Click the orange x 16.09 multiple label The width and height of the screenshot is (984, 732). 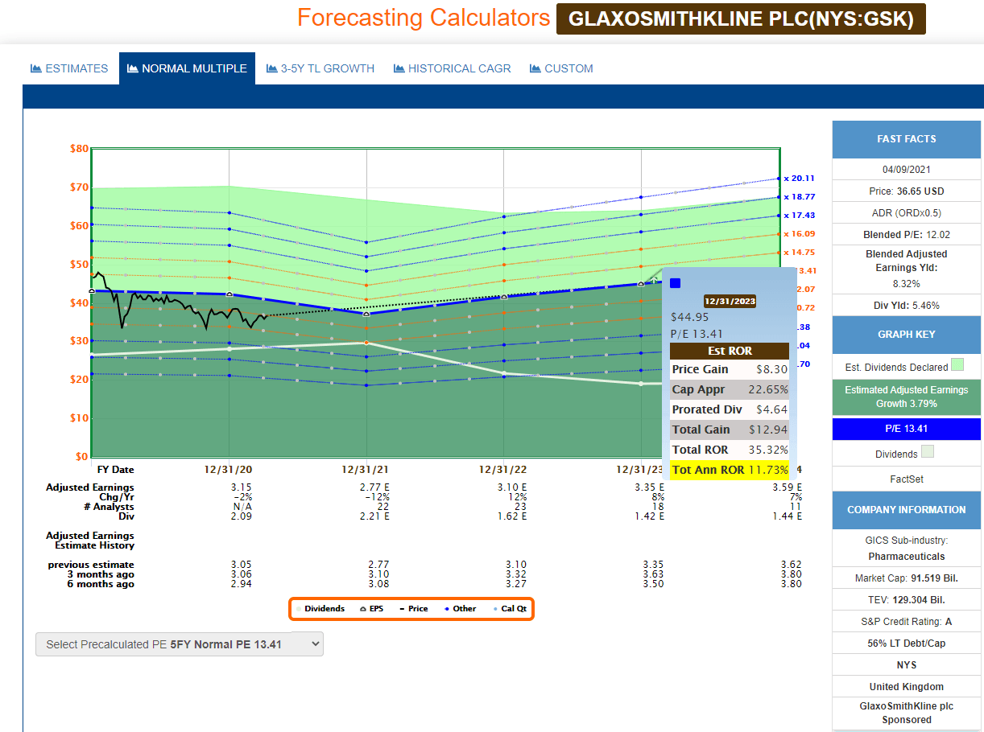click(x=800, y=234)
